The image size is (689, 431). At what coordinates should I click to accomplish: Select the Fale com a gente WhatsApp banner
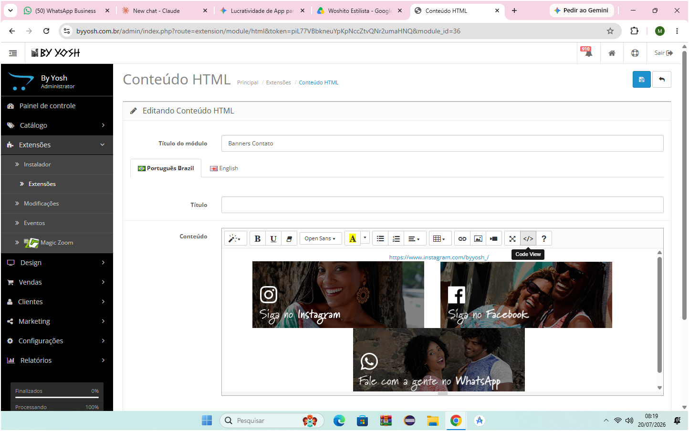point(439,360)
